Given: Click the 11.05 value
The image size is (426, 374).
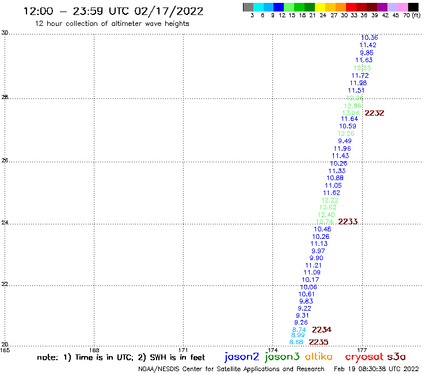Looking at the screenshot, I should [x=333, y=185].
